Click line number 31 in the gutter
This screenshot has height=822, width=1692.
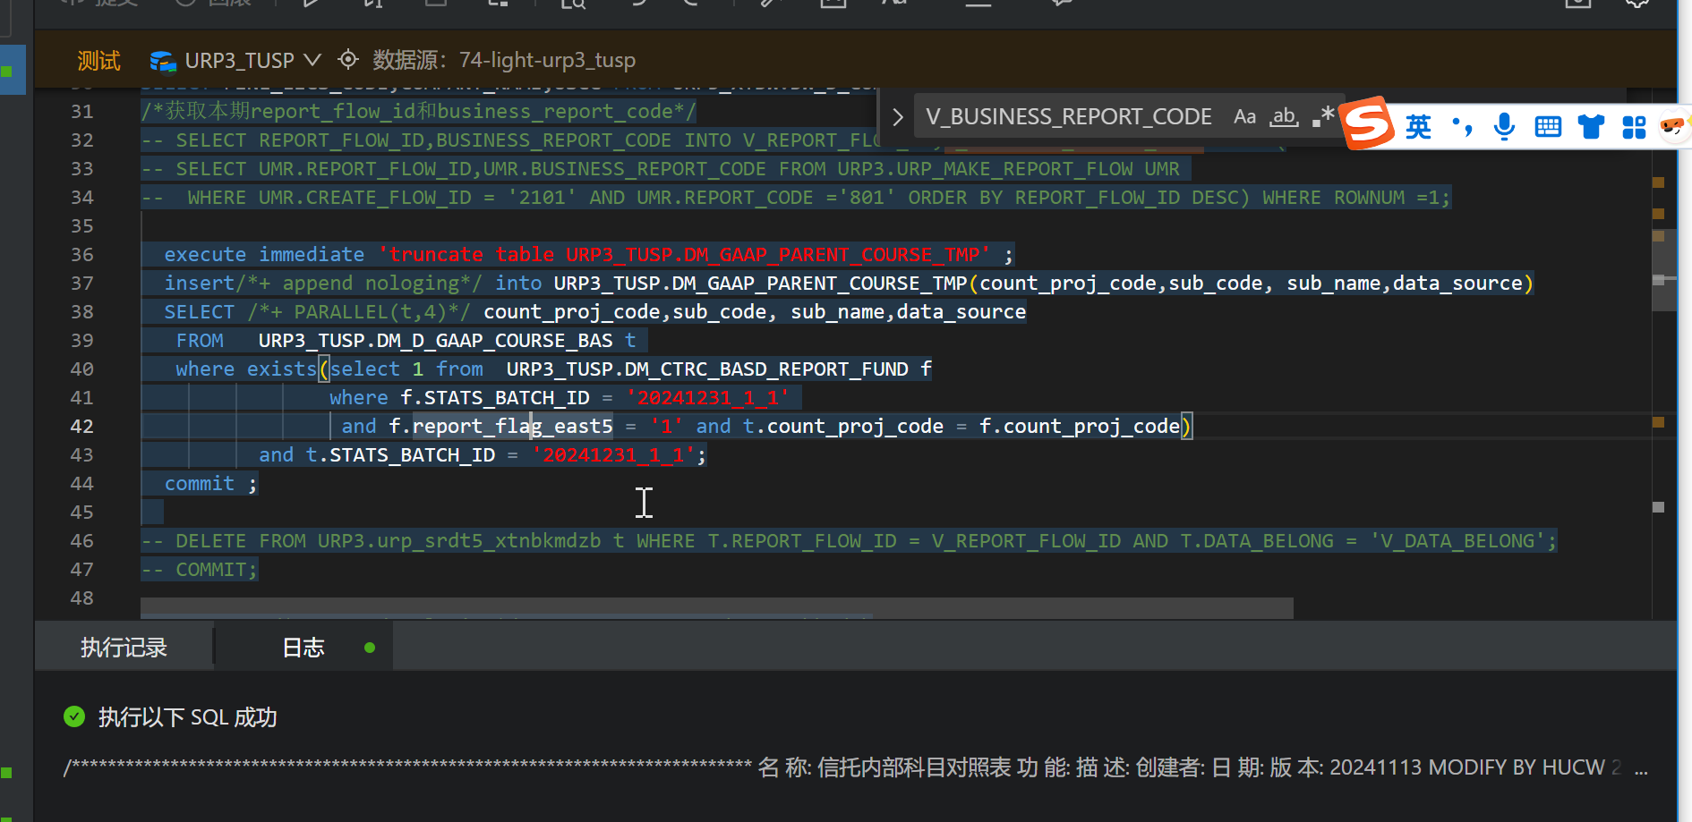tap(82, 112)
